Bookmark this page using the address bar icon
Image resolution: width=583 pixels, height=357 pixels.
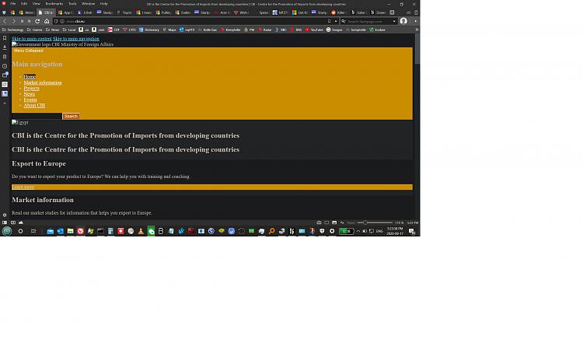click(x=329, y=21)
